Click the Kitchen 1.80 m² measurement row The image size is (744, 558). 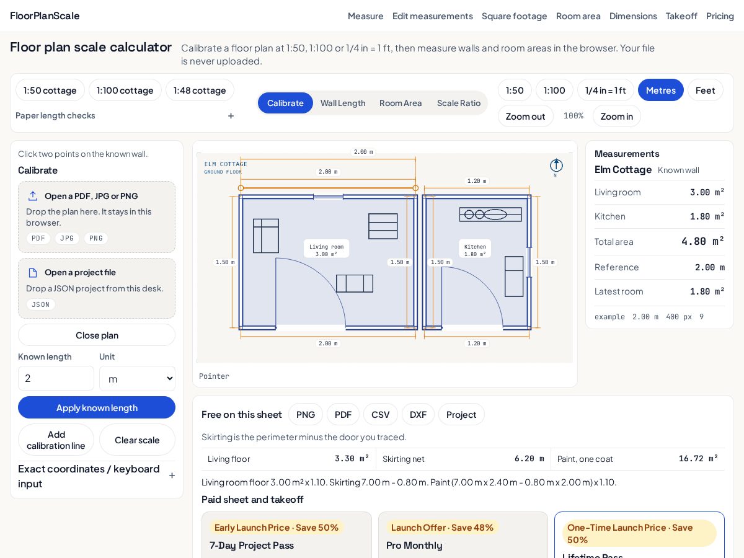660,216
